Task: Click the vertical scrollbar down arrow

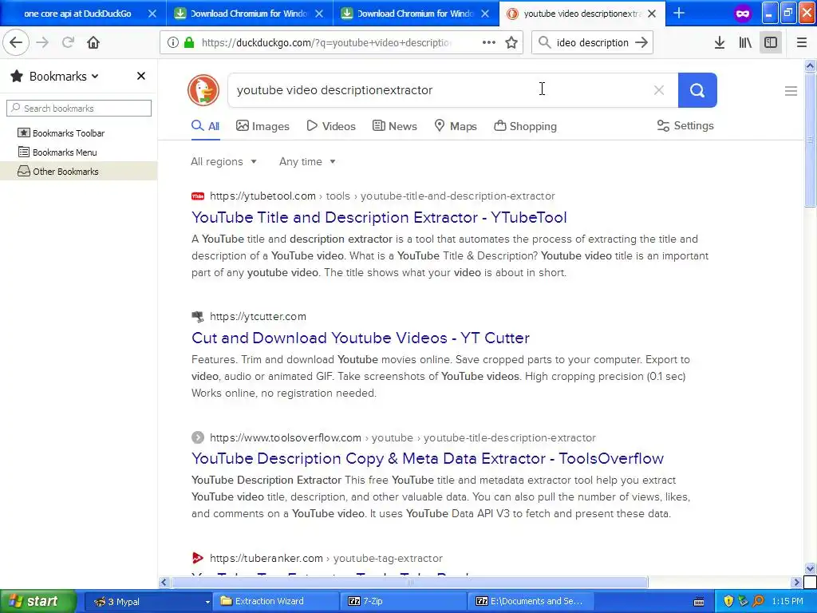Action: tap(810, 568)
